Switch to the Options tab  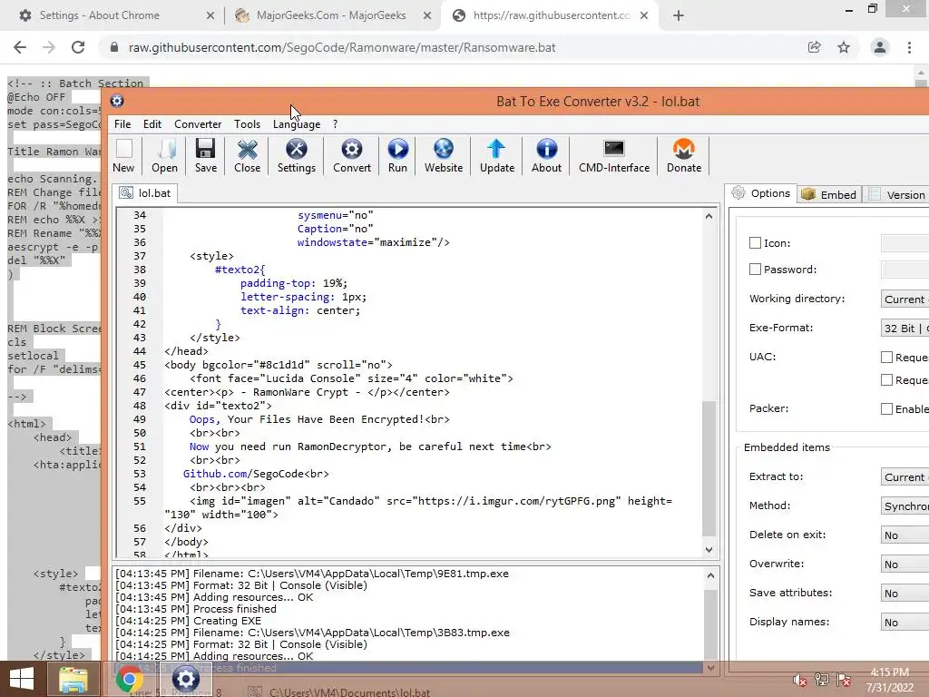click(x=760, y=193)
